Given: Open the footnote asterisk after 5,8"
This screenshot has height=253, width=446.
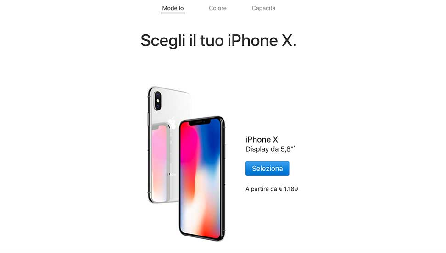Looking at the screenshot, I should [x=295, y=147].
